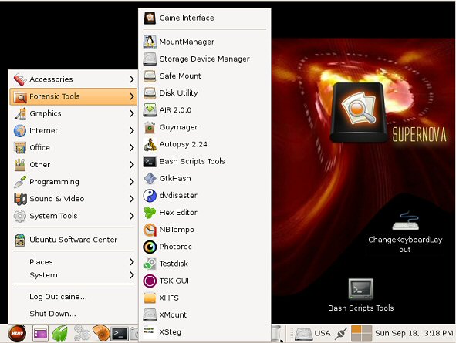Select the GtkHash diamond icon
Screen dimensions: 456x343
pyautogui.click(x=150, y=178)
